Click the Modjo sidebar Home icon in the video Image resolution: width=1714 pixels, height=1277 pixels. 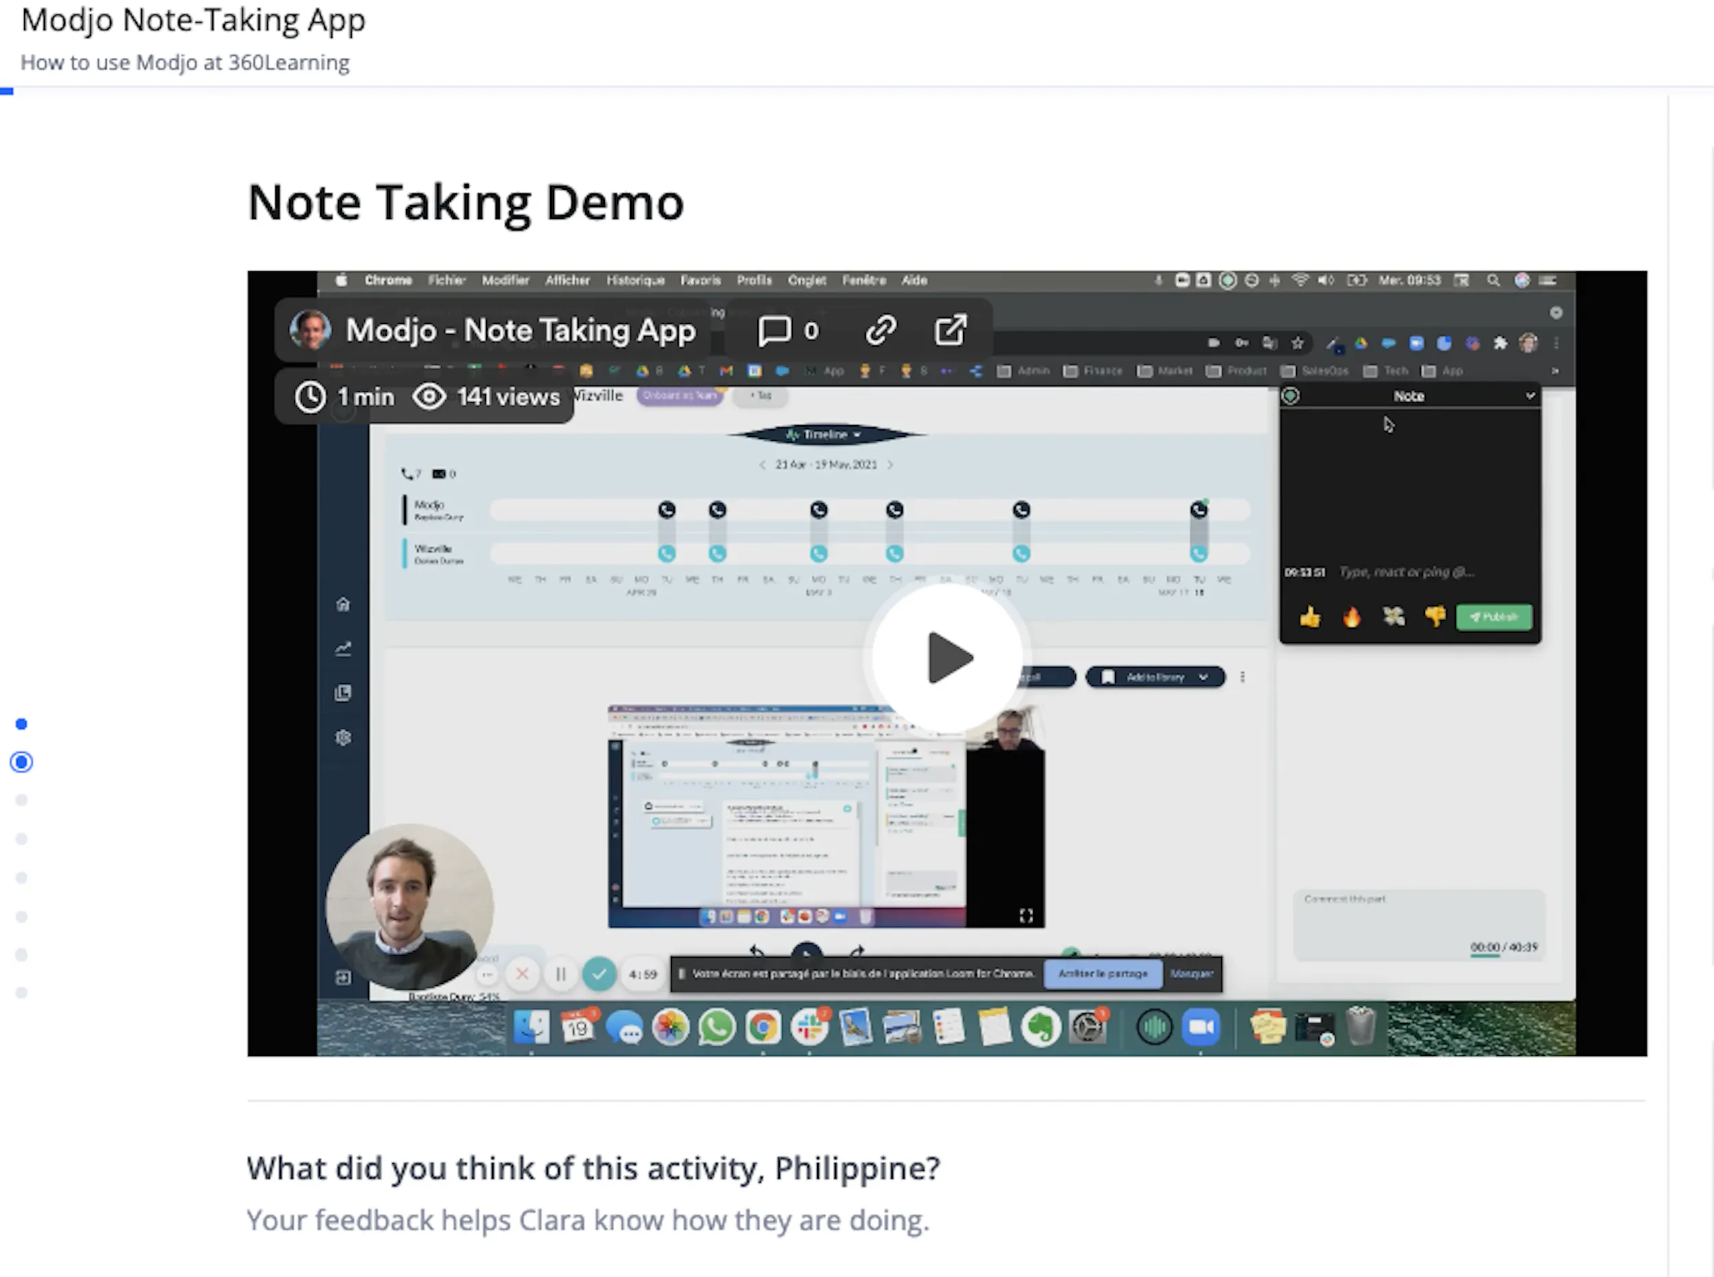[343, 605]
